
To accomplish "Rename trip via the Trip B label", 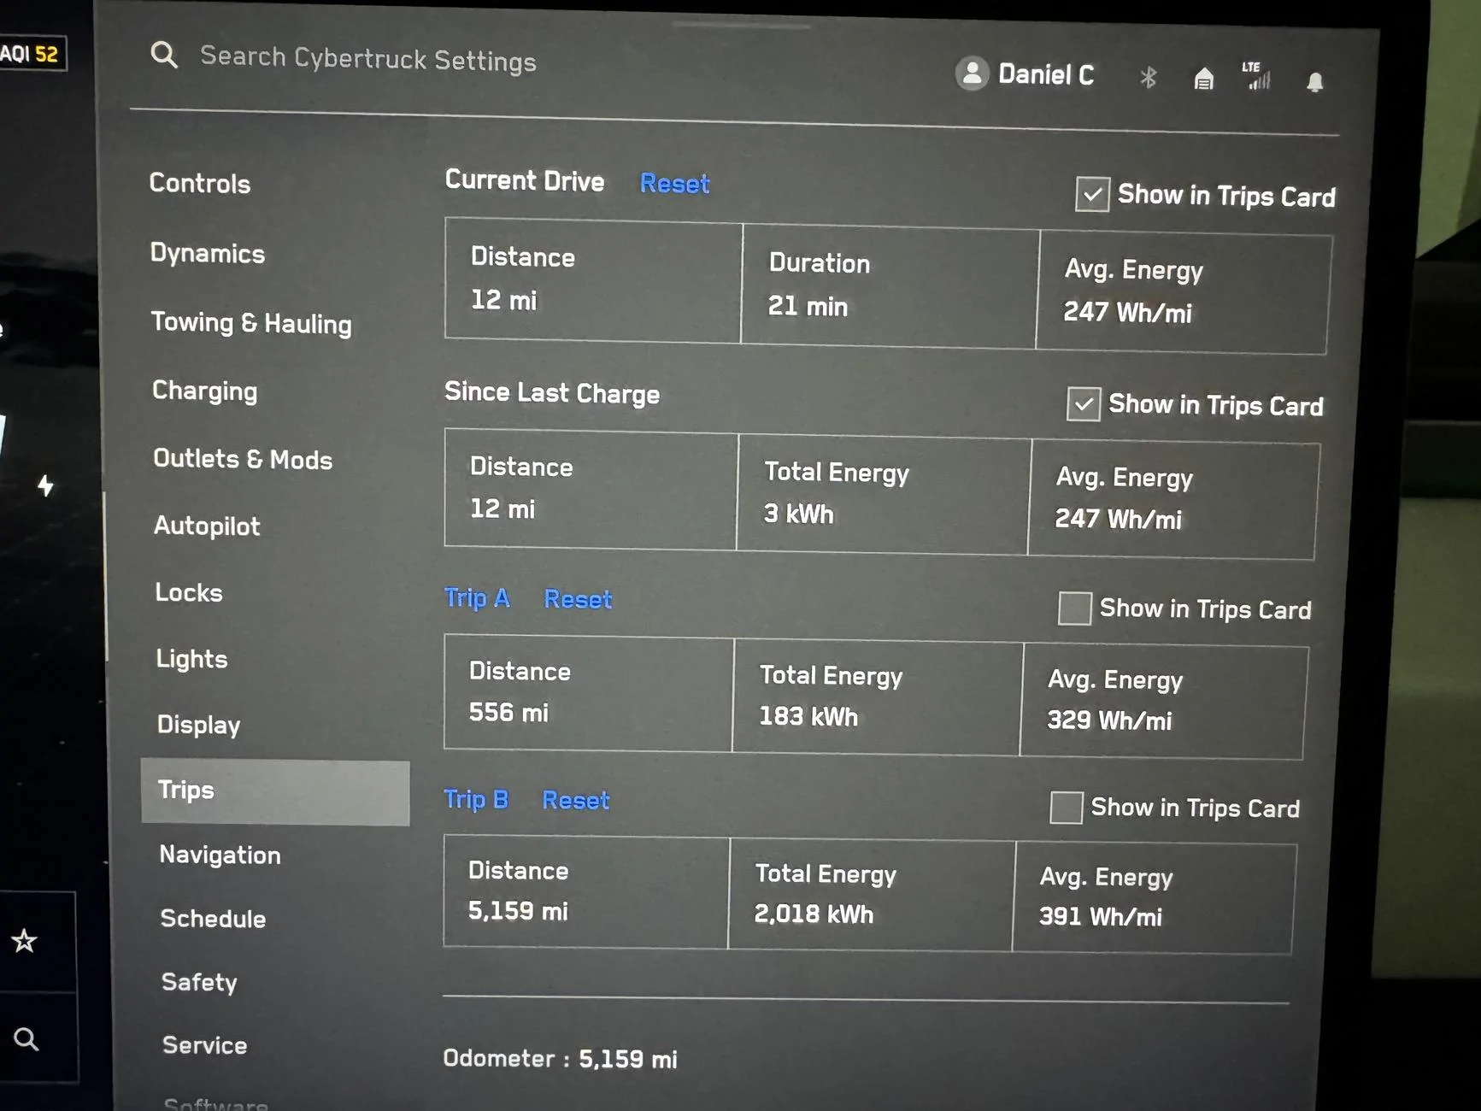I will pos(476,799).
